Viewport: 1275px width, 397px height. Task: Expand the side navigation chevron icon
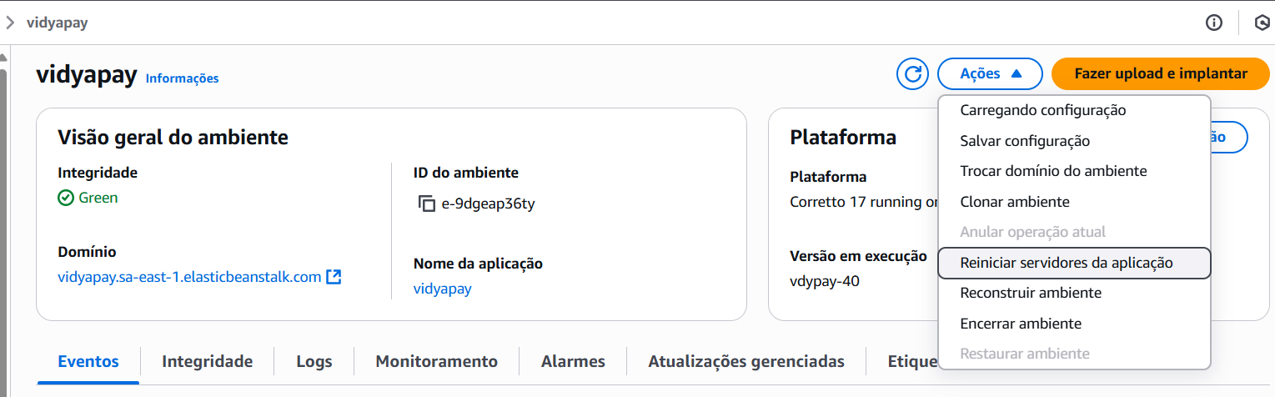click(10, 23)
